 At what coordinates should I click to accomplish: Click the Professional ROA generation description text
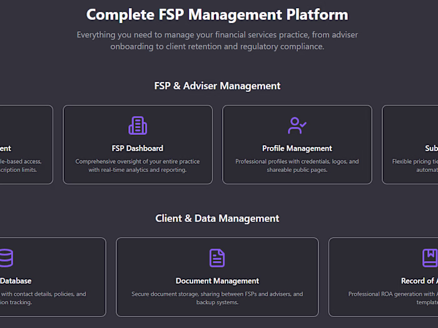[393, 298]
